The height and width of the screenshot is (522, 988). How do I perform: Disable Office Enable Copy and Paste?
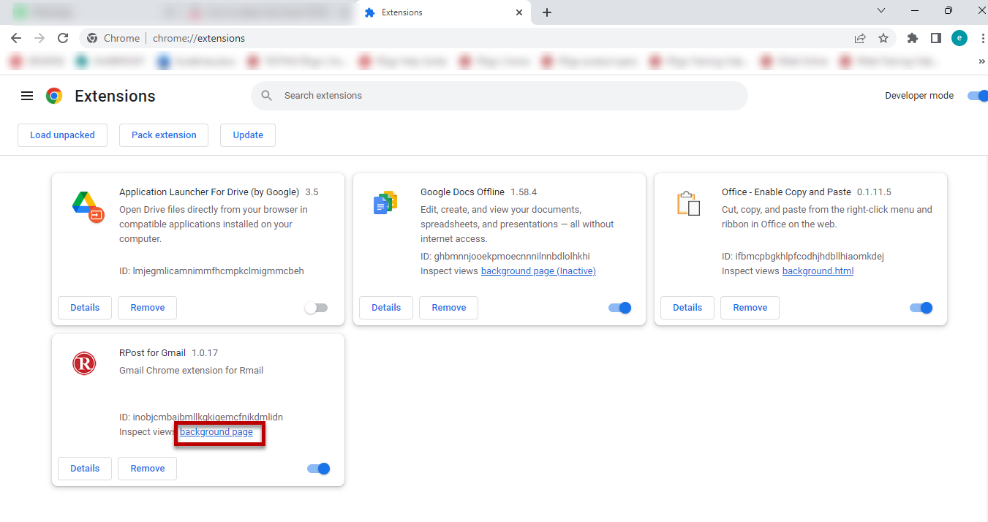click(x=921, y=308)
